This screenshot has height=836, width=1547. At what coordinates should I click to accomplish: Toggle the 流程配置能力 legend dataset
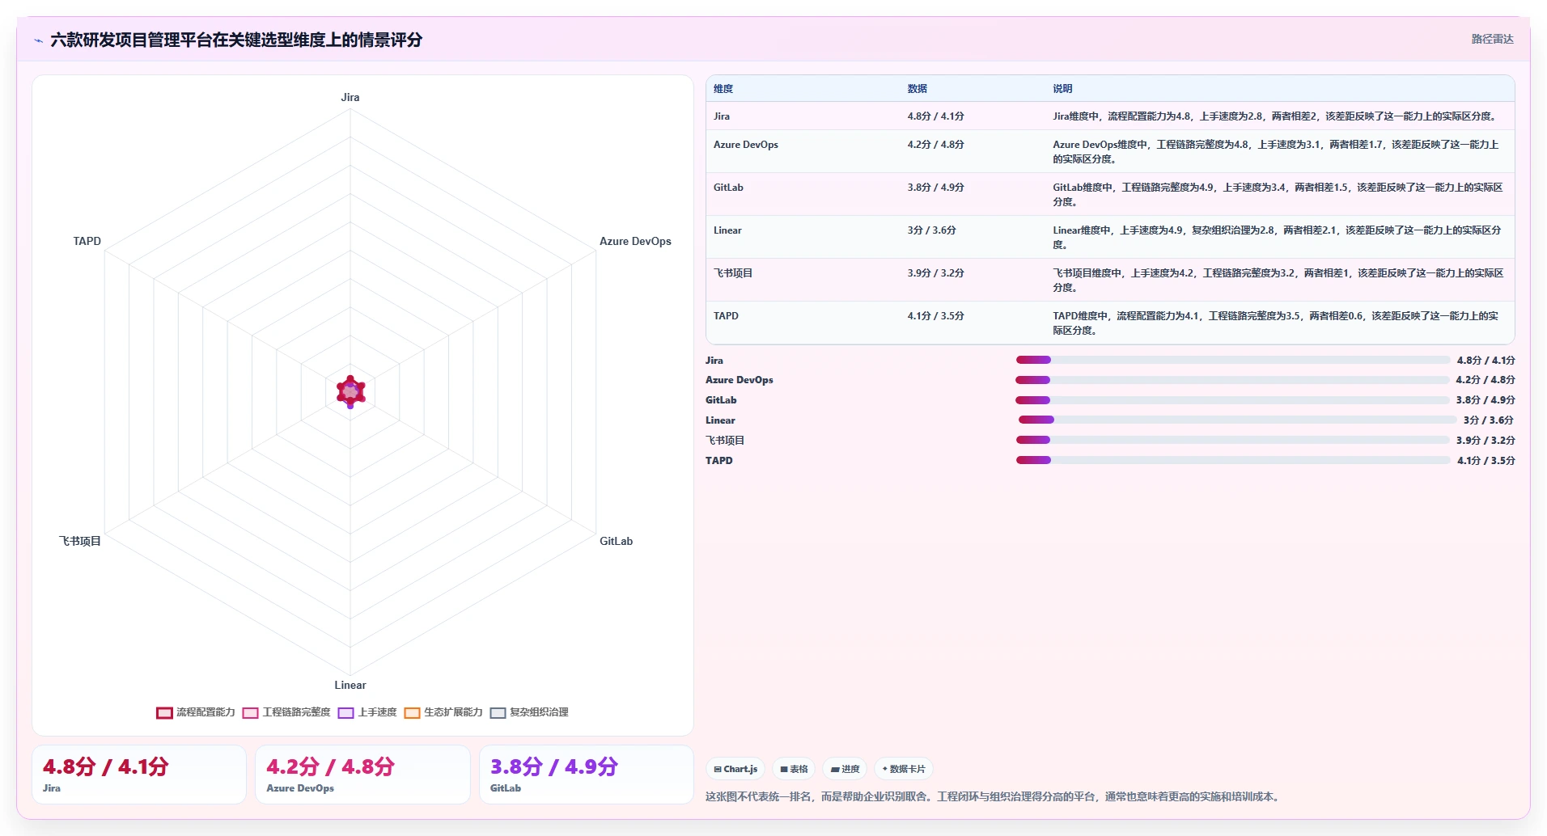(196, 712)
